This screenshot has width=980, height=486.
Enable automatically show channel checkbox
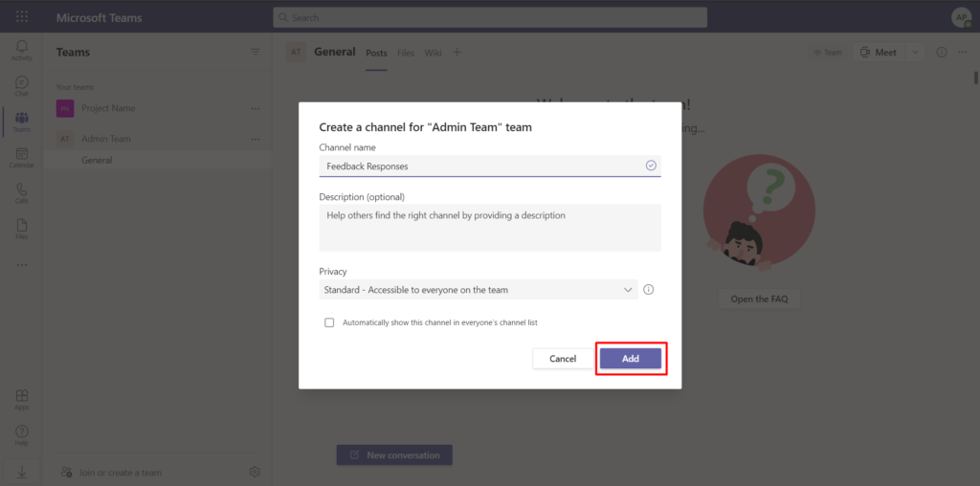329,323
